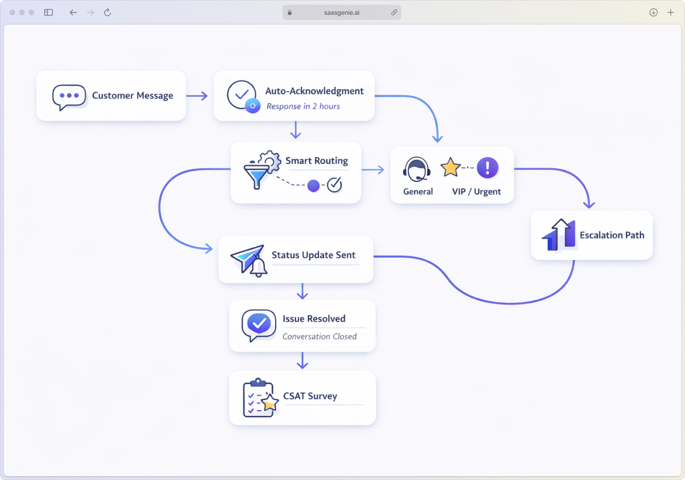This screenshot has width=685, height=480.
Task: Select the Auto-Acknowledgment checkmark icon
Action: (241, 94)
